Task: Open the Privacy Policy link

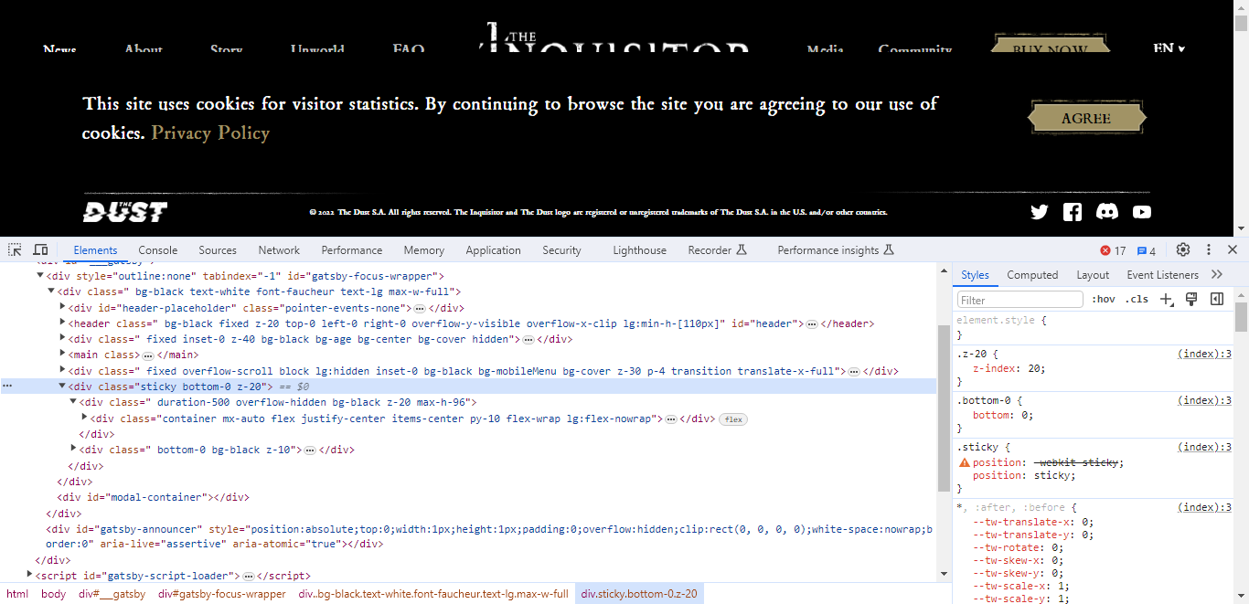Action: (210, 132)
